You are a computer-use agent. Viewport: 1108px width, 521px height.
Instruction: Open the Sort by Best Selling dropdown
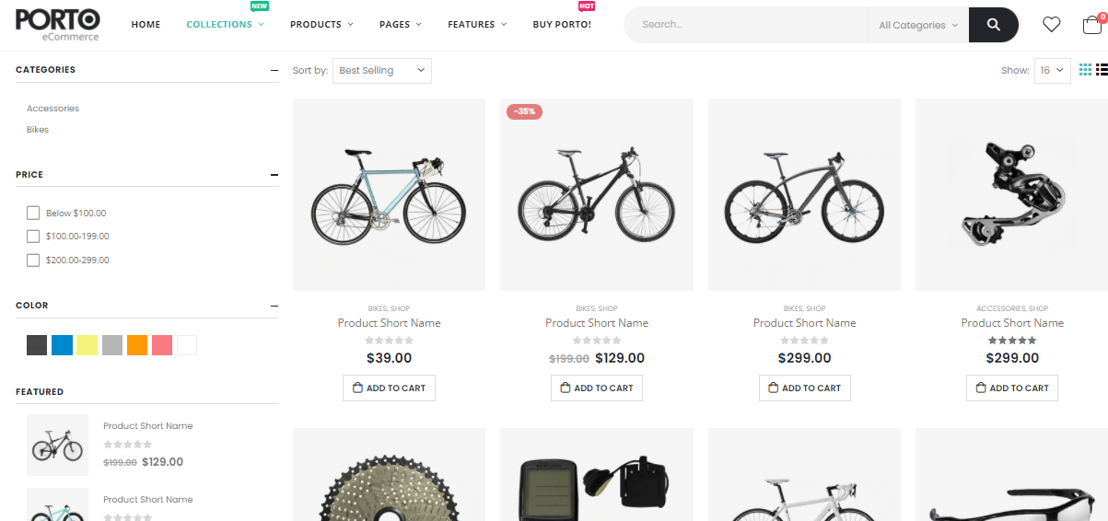click(381, 71)
